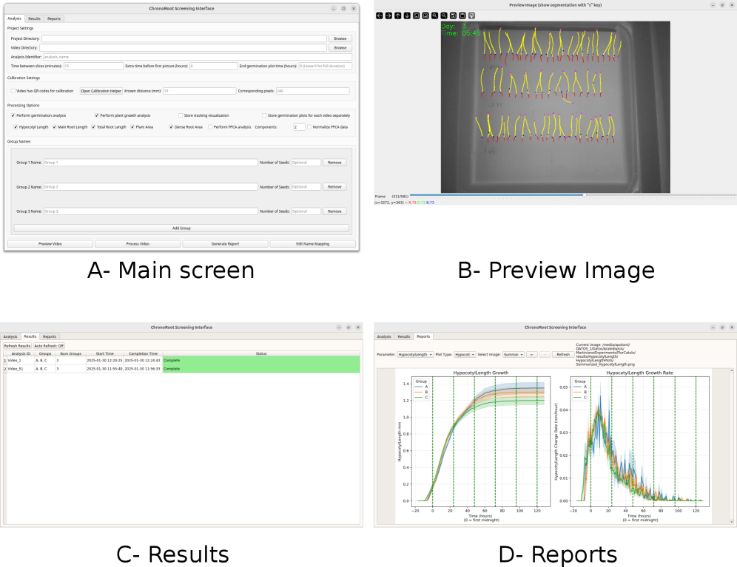Remove Group 1 with its Remove button
The width and height of the screenshot is (737, 567).
334,163
